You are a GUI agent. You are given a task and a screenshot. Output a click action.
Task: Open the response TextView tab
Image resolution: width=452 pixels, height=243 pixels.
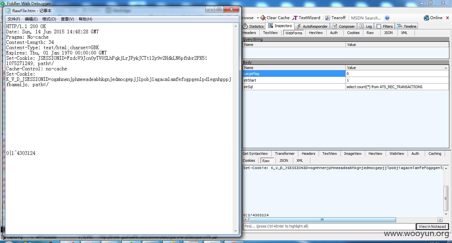click(x=330, y=154)
